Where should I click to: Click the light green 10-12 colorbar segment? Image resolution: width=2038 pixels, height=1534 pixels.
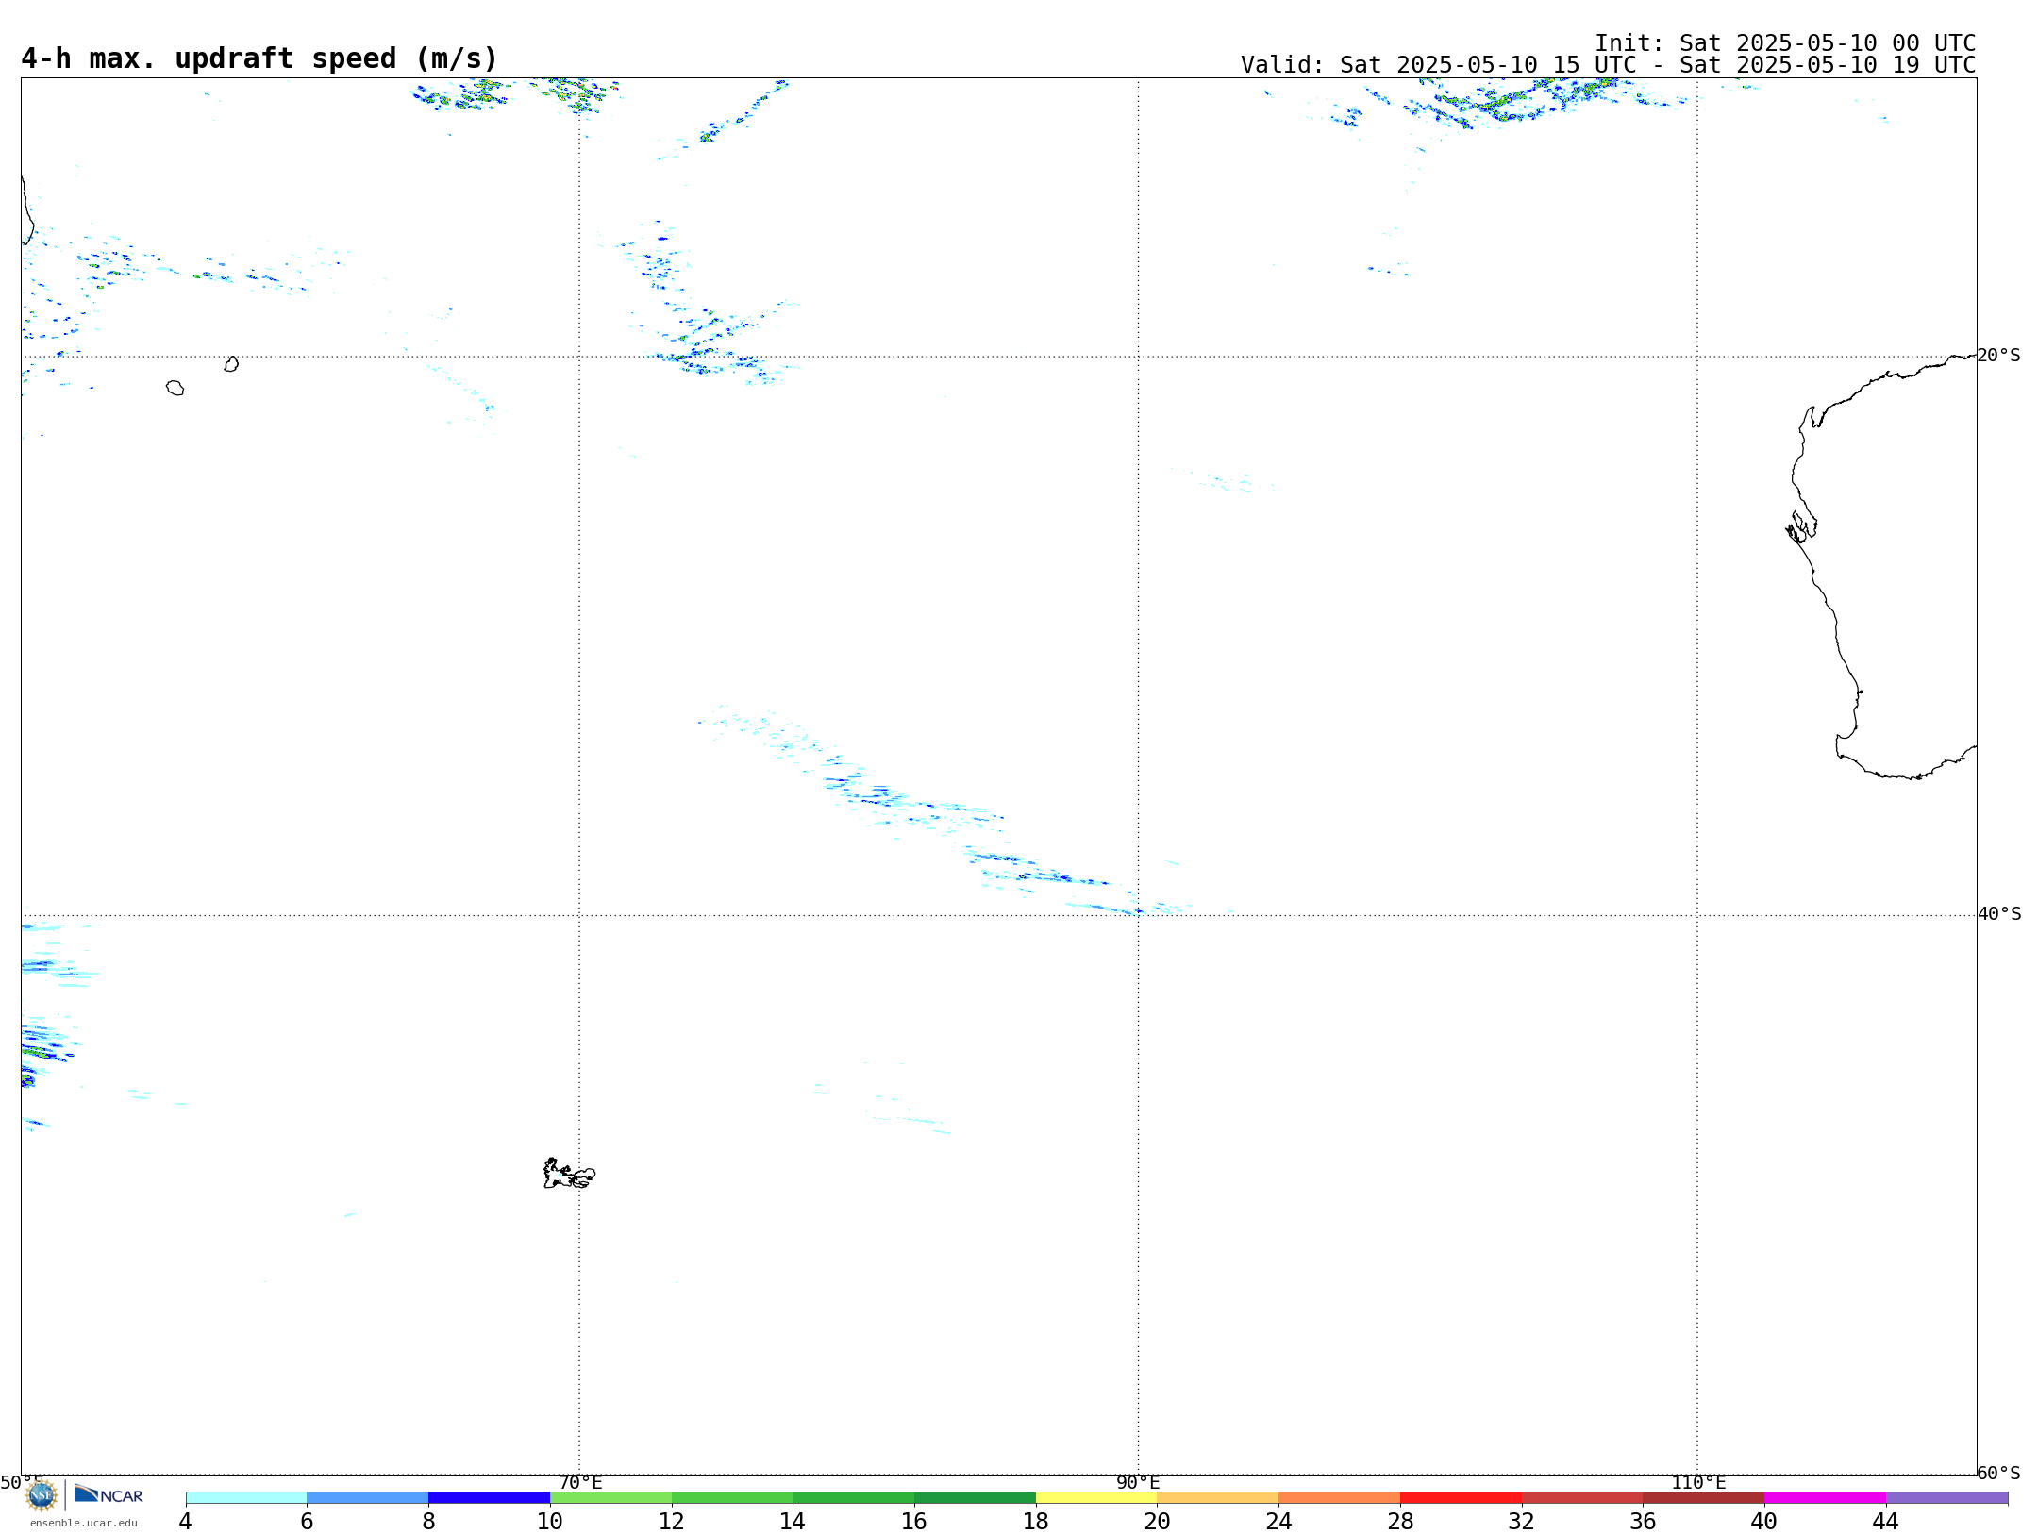click(610, 1497)
